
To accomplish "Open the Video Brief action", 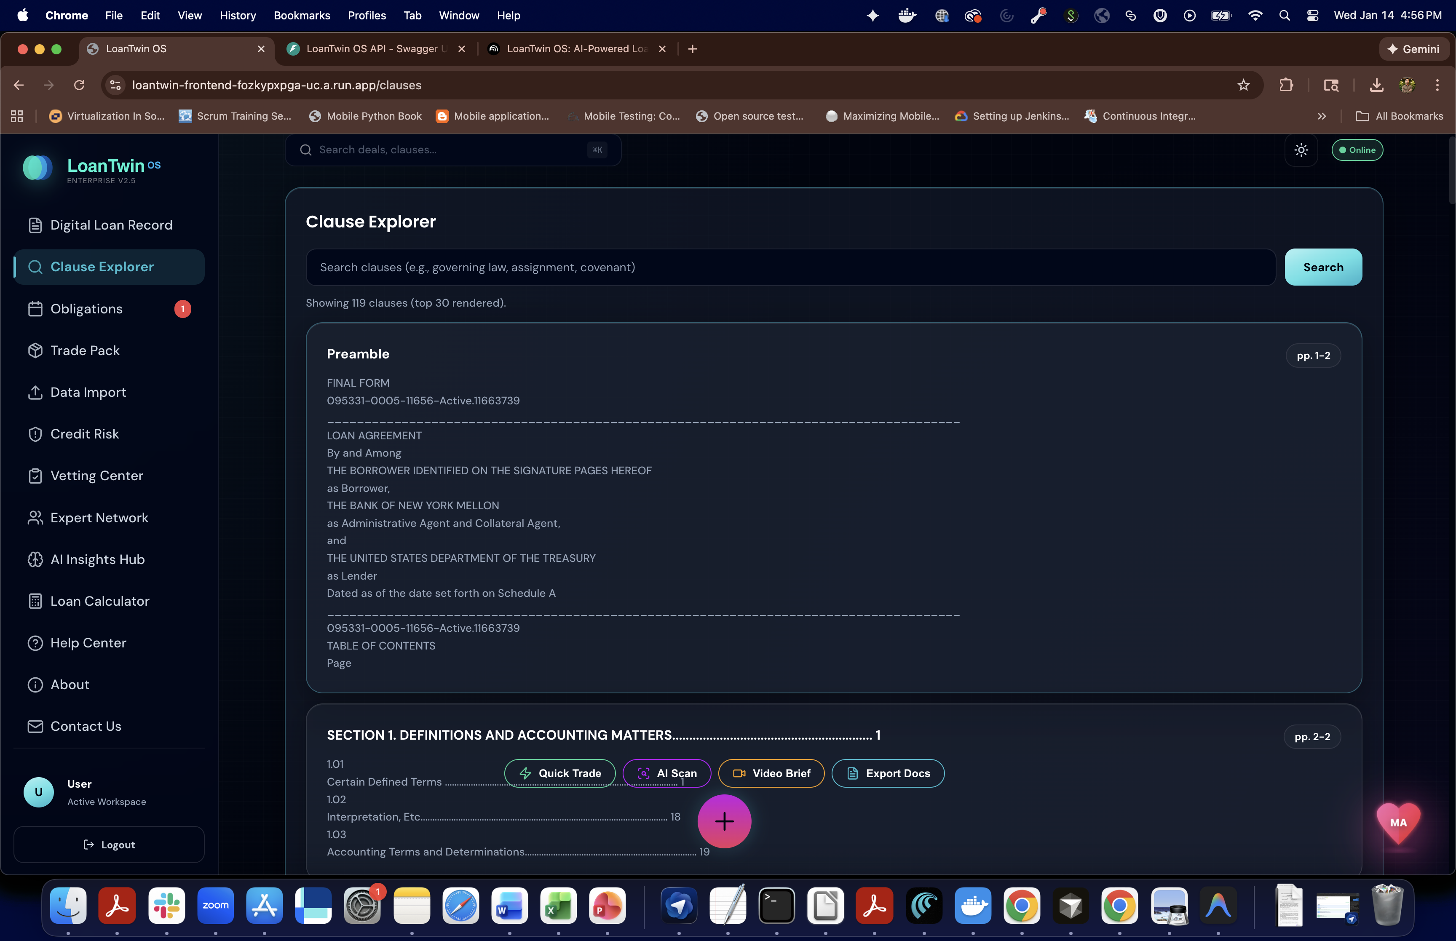I will point(771,773).
